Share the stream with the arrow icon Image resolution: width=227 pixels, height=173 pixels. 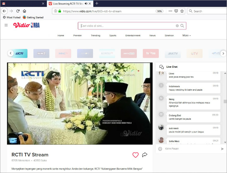(x=145, y=155)
